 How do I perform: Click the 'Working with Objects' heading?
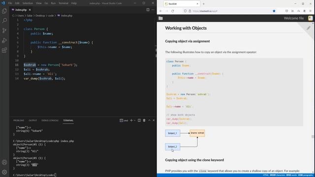point(186,28)
